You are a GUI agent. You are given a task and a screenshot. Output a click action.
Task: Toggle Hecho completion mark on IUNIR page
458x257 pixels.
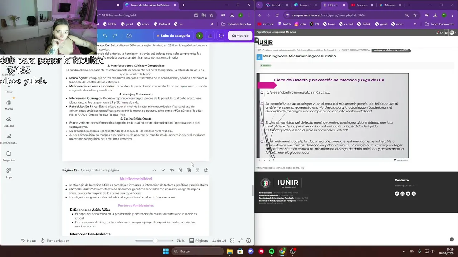265,65
